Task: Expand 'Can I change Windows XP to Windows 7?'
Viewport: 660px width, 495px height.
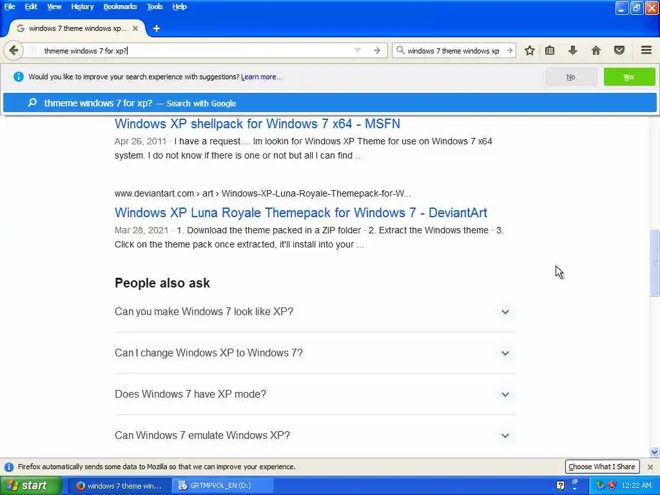Action: click(x=315, y=353)
